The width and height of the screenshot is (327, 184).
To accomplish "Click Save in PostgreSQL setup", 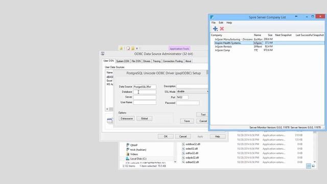I will [x=187, y=121].
